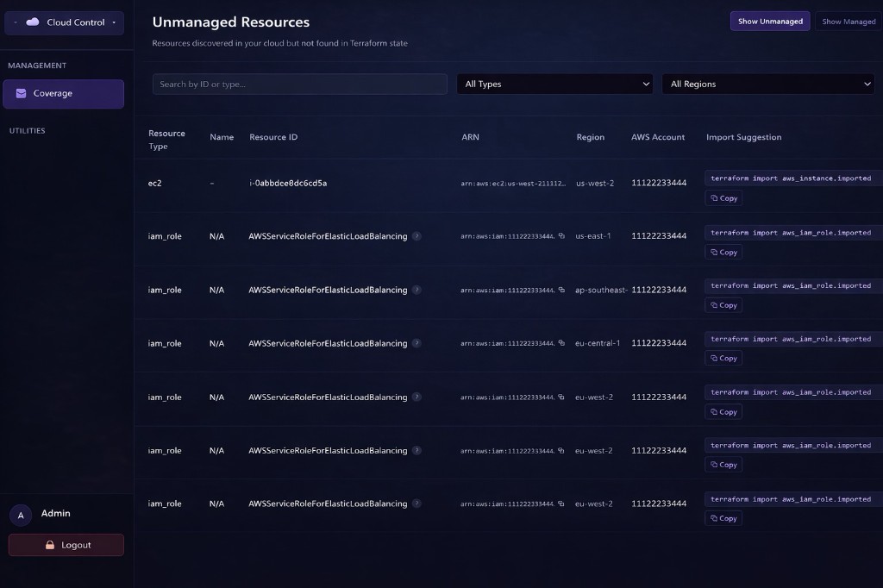Log out using the Logout button
The height and width of the screenshot is (588, 883).
(x=66, y=545)
